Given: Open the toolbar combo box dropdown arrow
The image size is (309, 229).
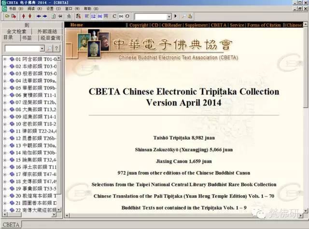Looking at the screenshot, I should (x=169, y=16).
